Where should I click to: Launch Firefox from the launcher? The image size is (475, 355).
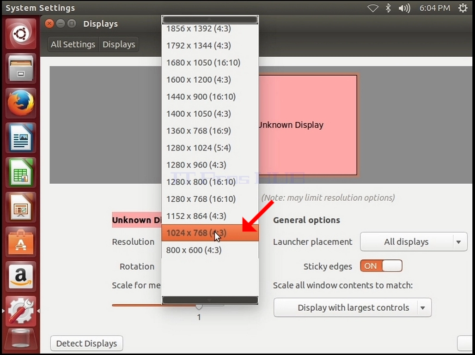click(x=21, y=103)
